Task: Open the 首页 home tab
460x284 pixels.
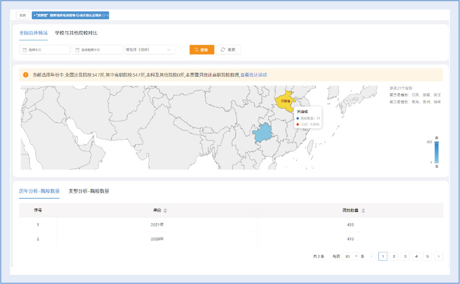Action: 23,15
